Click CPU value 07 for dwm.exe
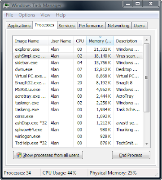This screenshot has width=162, height=180. coord(79,69)
